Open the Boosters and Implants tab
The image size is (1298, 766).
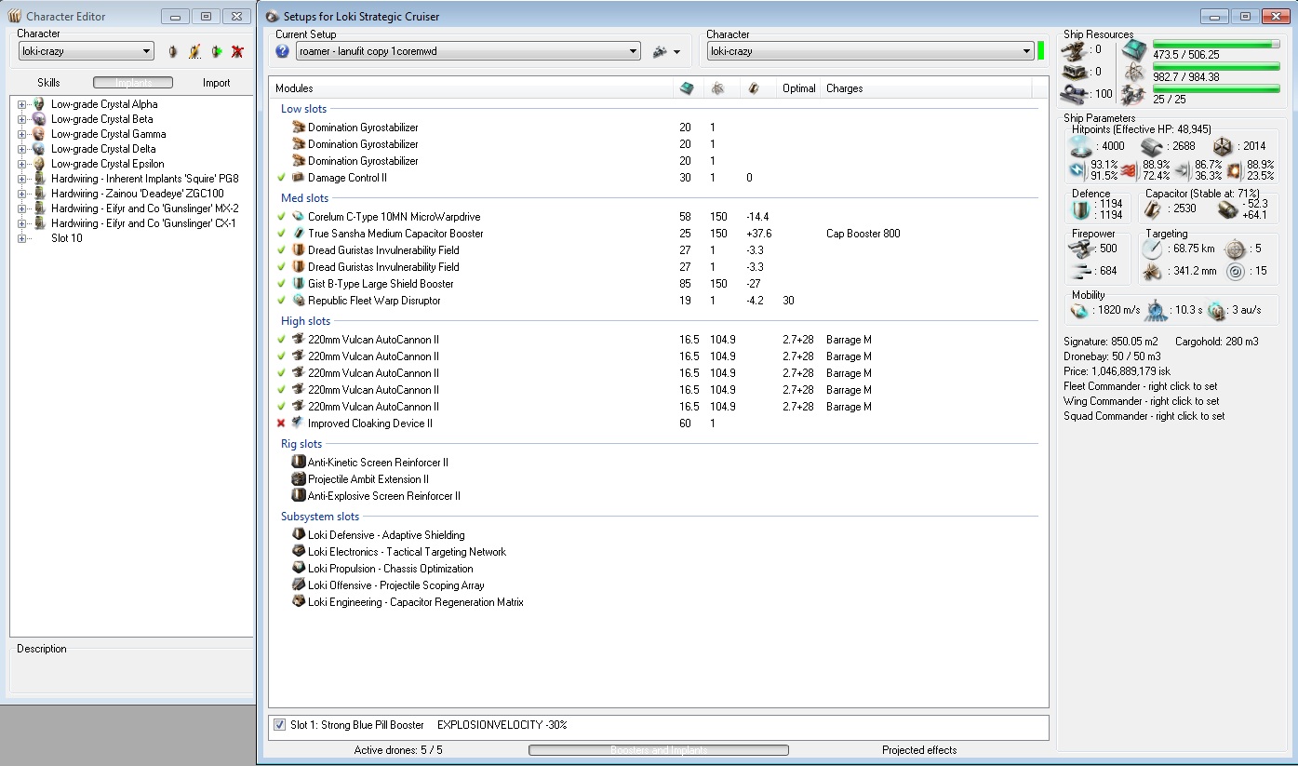[x=659, y=750]
